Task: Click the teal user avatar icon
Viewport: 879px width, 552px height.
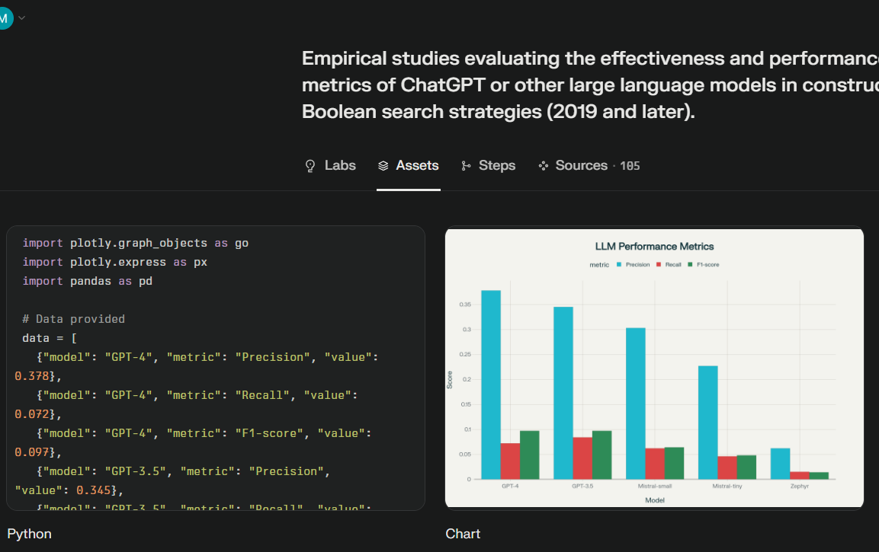Action: [5, 18]
